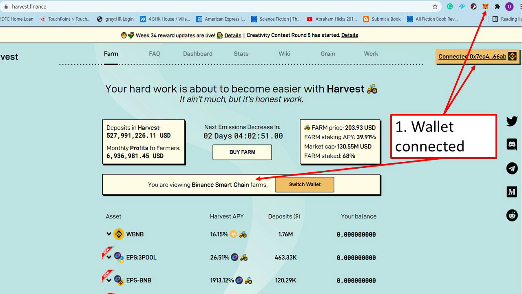522x294 pixels.
Task: Select the Work tab
Action: pyautogui.click(x=371, y=54)
